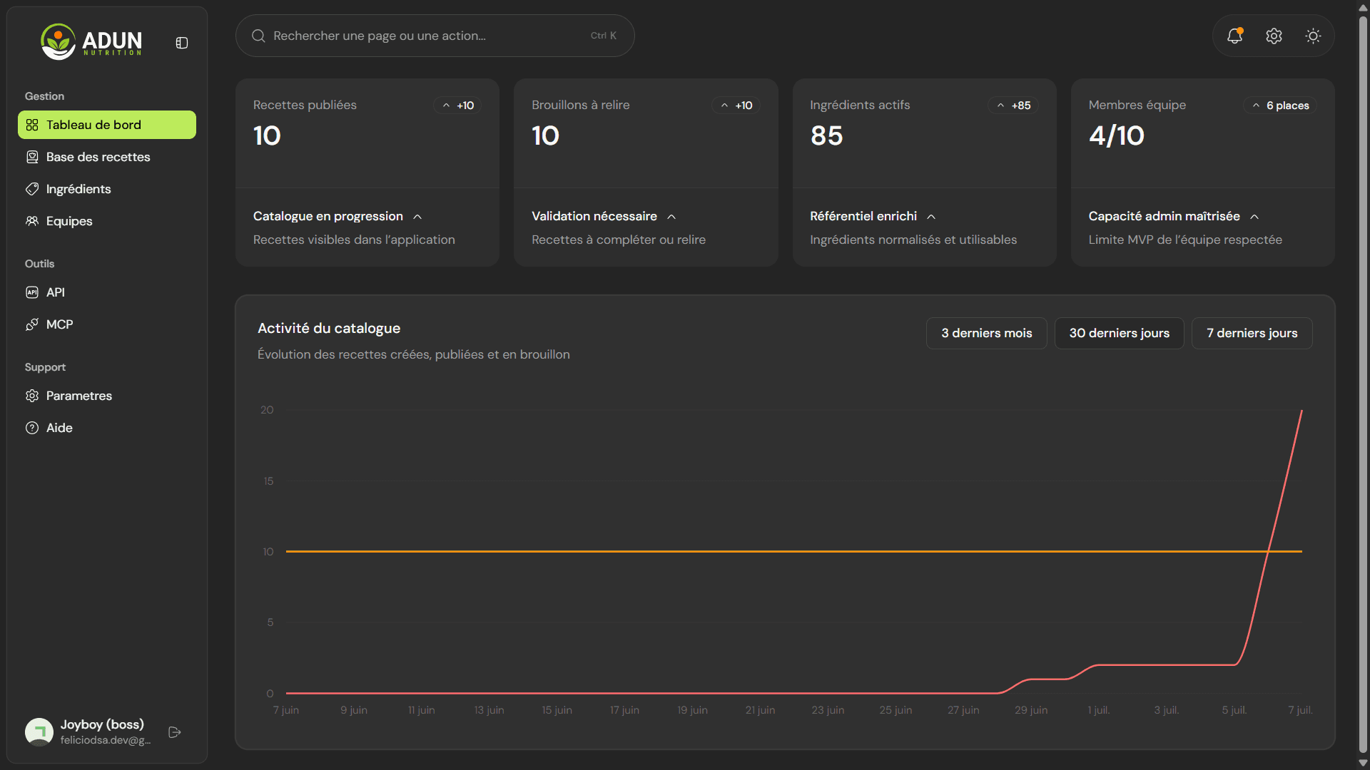Click the Joyboy (boss) account name
The height and width of the screenshot is (770, 1370).
tap(102, 724)
